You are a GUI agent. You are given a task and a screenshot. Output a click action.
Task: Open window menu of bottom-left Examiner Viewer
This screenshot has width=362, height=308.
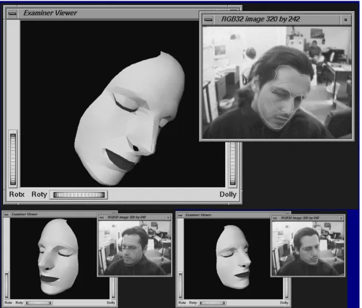[x=6, y=214]
